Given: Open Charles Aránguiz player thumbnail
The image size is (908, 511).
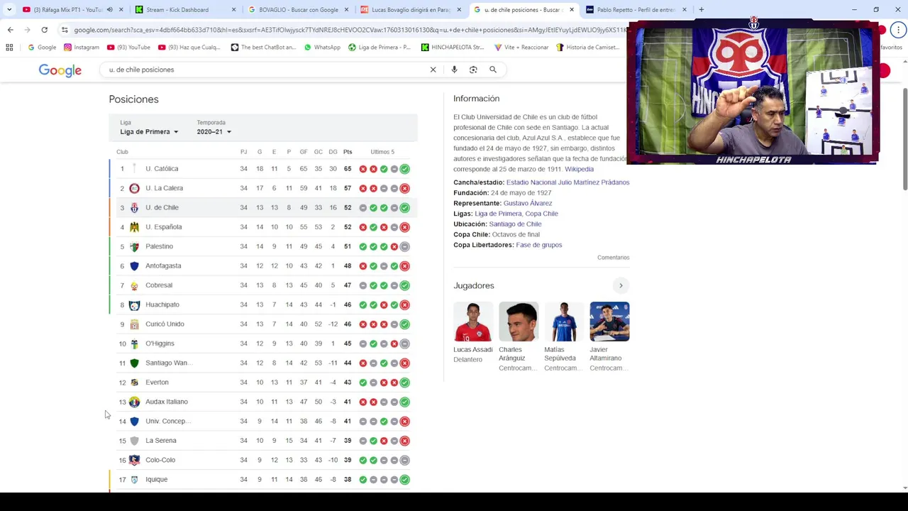Looking at the screenshot, I should [x=519, y=322].
